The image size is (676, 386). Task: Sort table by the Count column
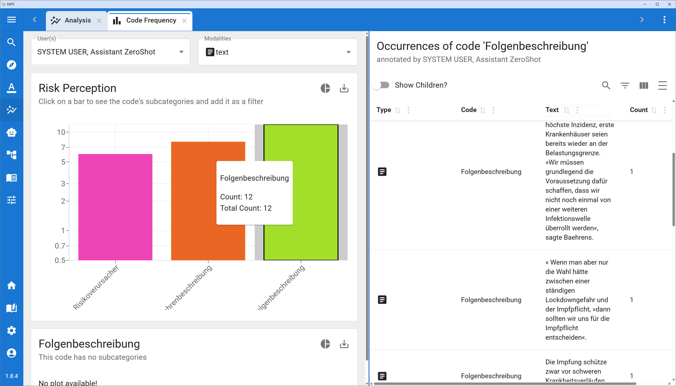654,110
